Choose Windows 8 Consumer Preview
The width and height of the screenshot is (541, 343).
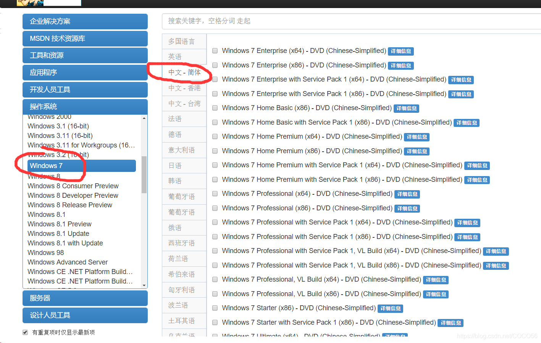click(73, 186)
